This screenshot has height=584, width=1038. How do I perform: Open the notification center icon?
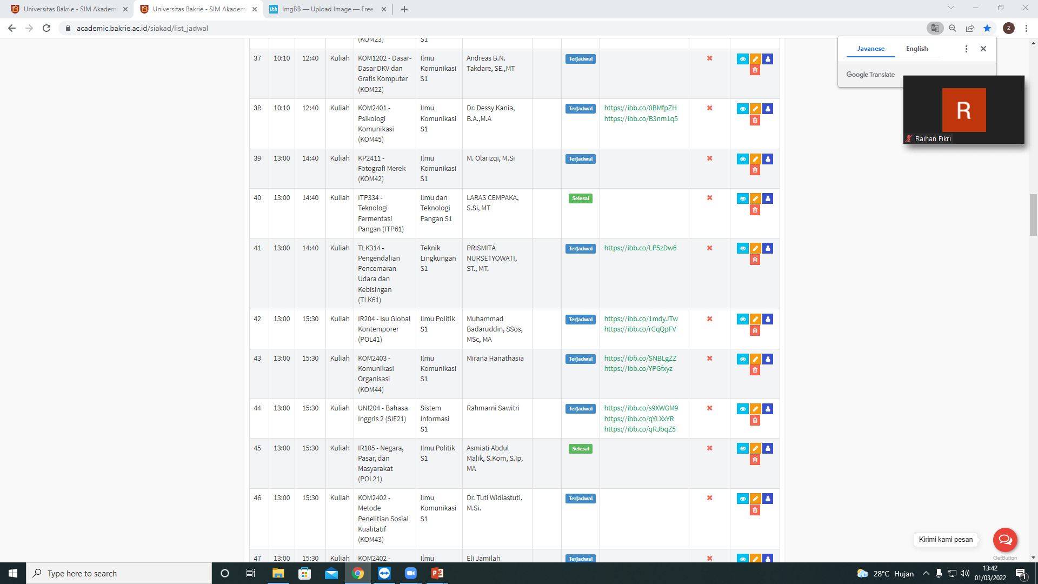[1021, 573]
